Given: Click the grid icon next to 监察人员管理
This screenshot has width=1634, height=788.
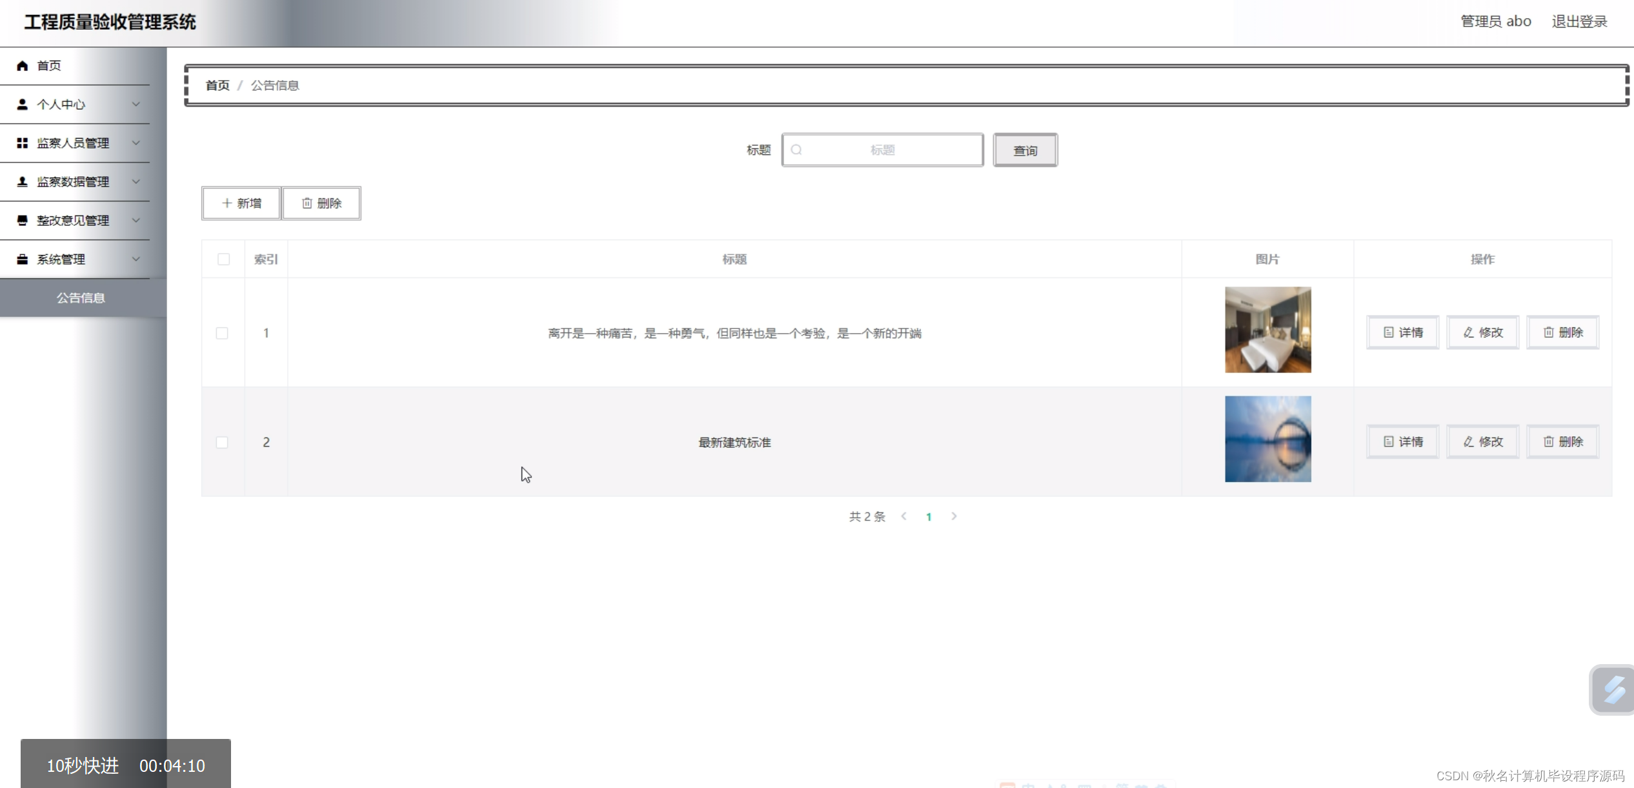Looking at the screenshot, I should point(23,143).
